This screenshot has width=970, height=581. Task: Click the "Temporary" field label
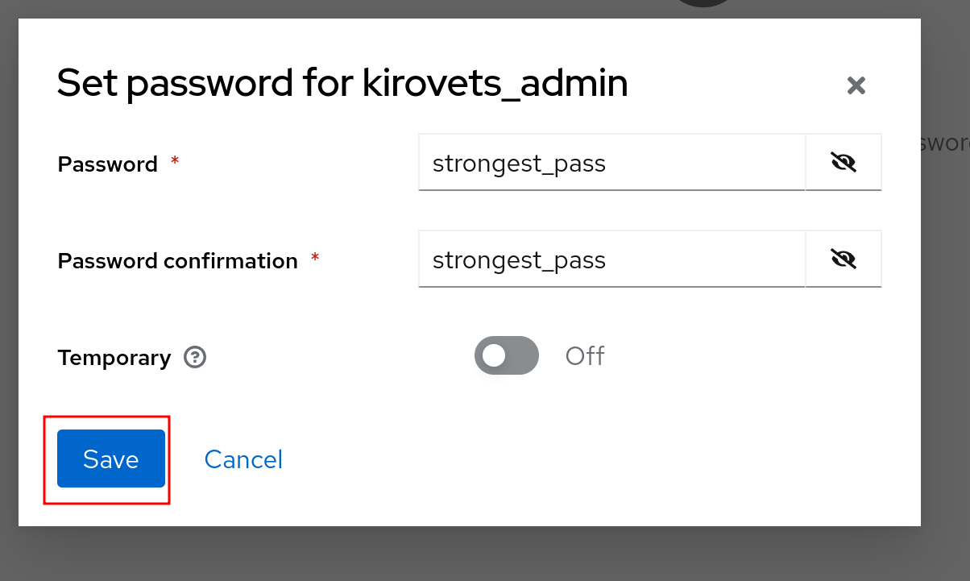[x=114, y=358]
